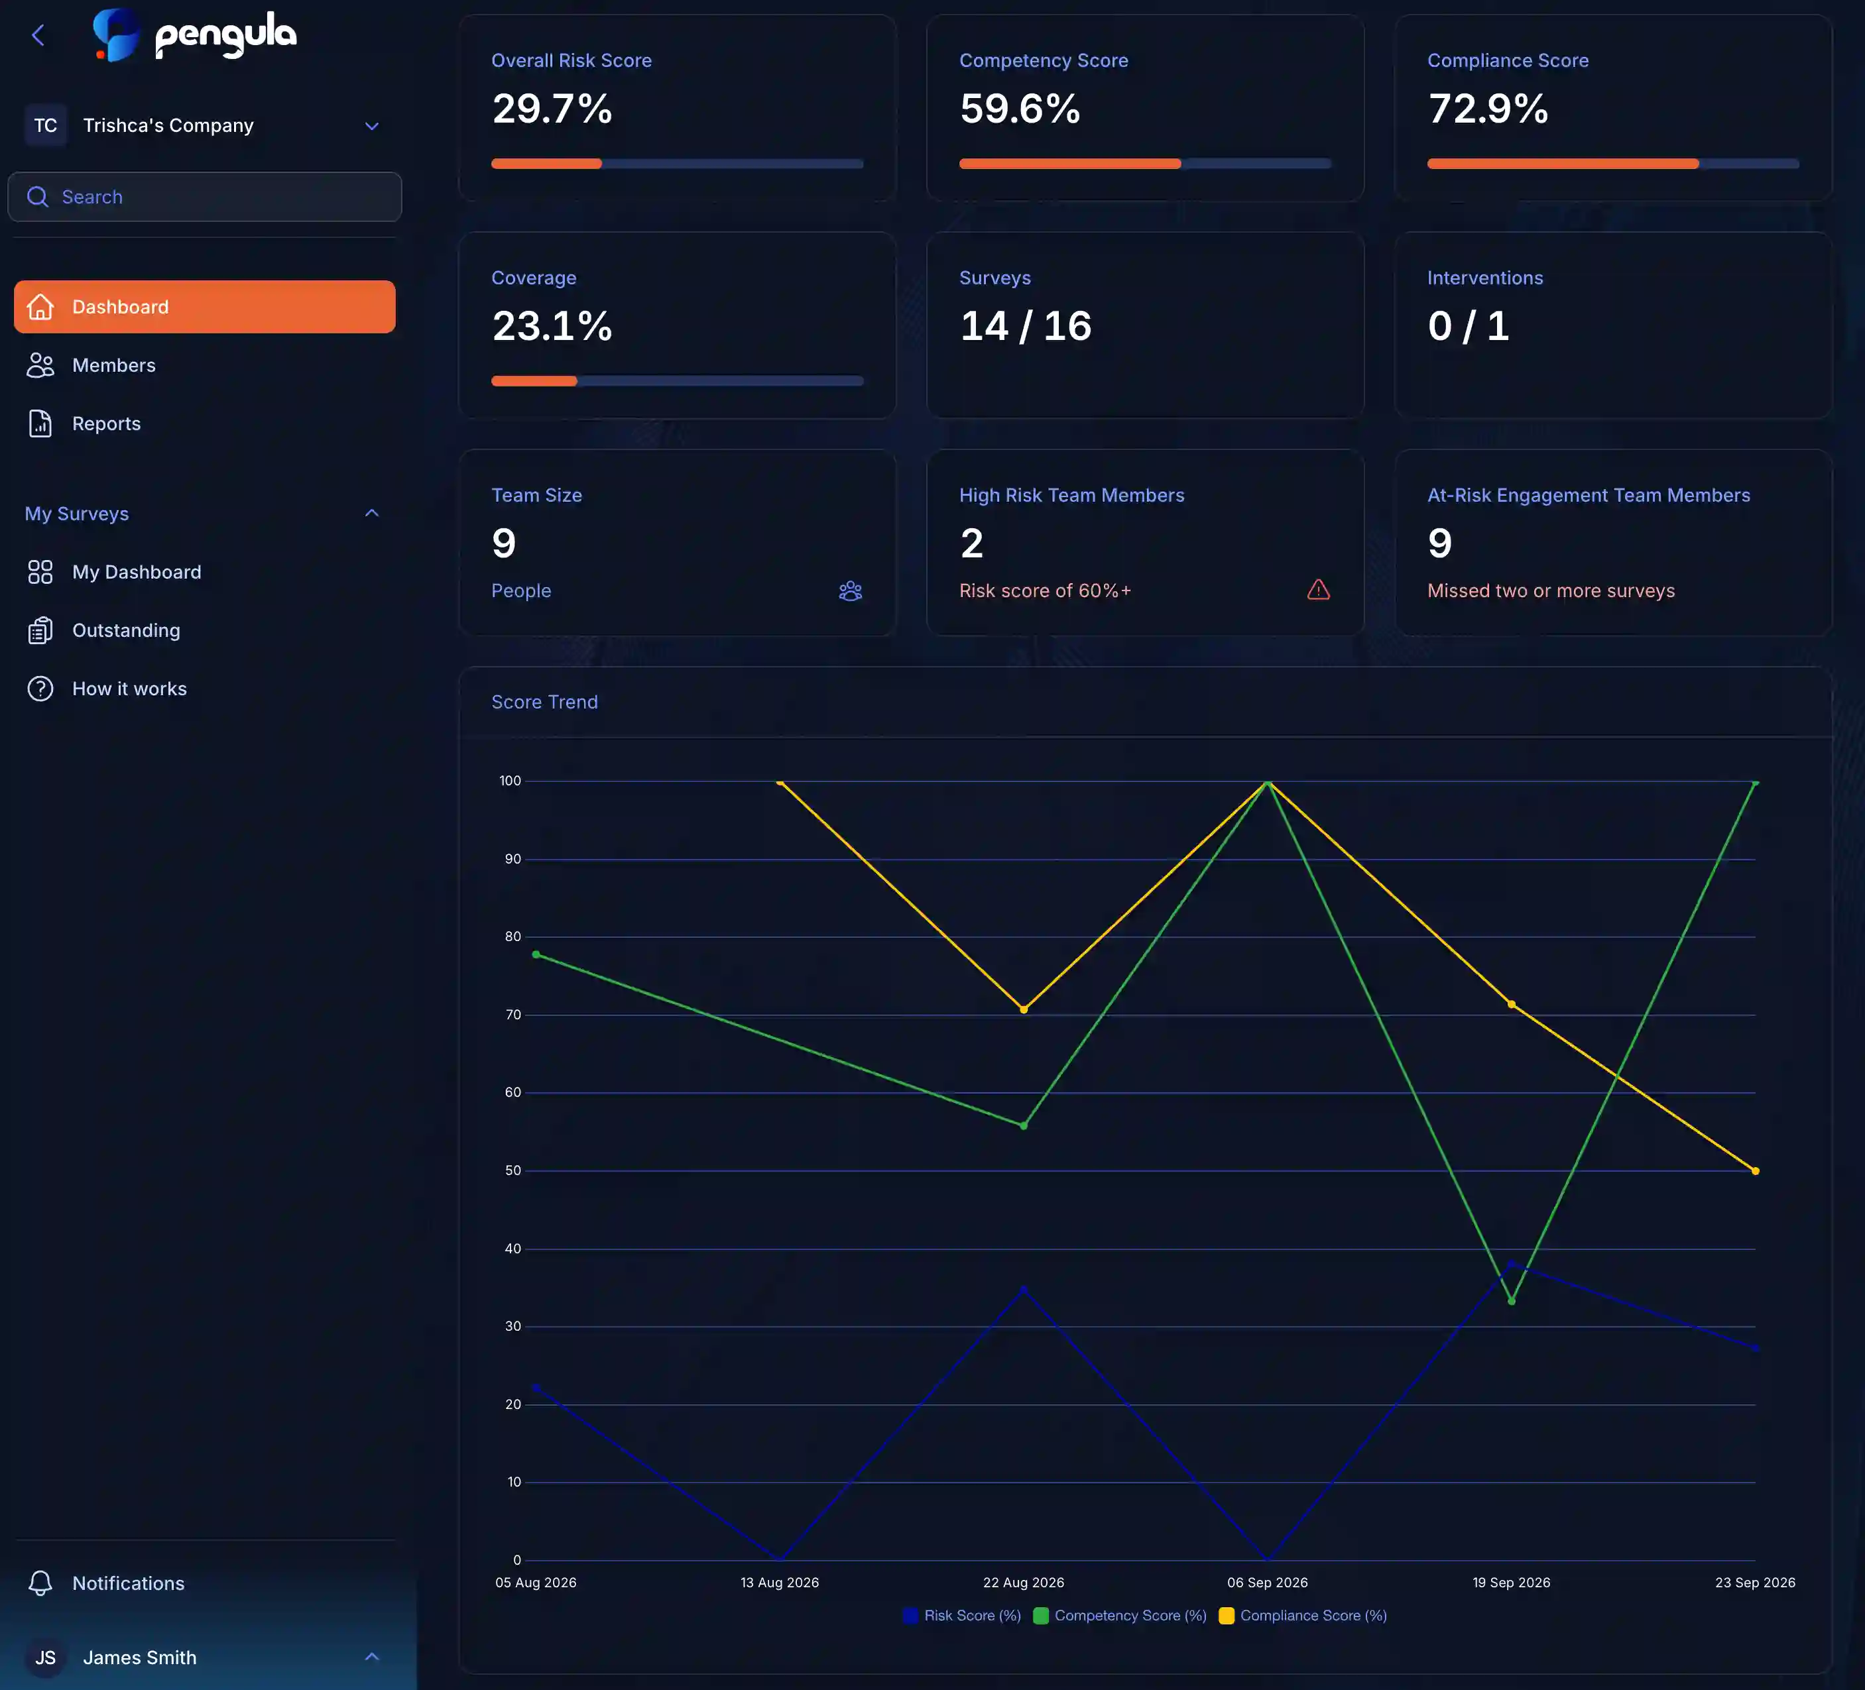Toggle Competency Score legend swatch
Screen dimensions: 1865x1690
click(x=1041, y=1615)
